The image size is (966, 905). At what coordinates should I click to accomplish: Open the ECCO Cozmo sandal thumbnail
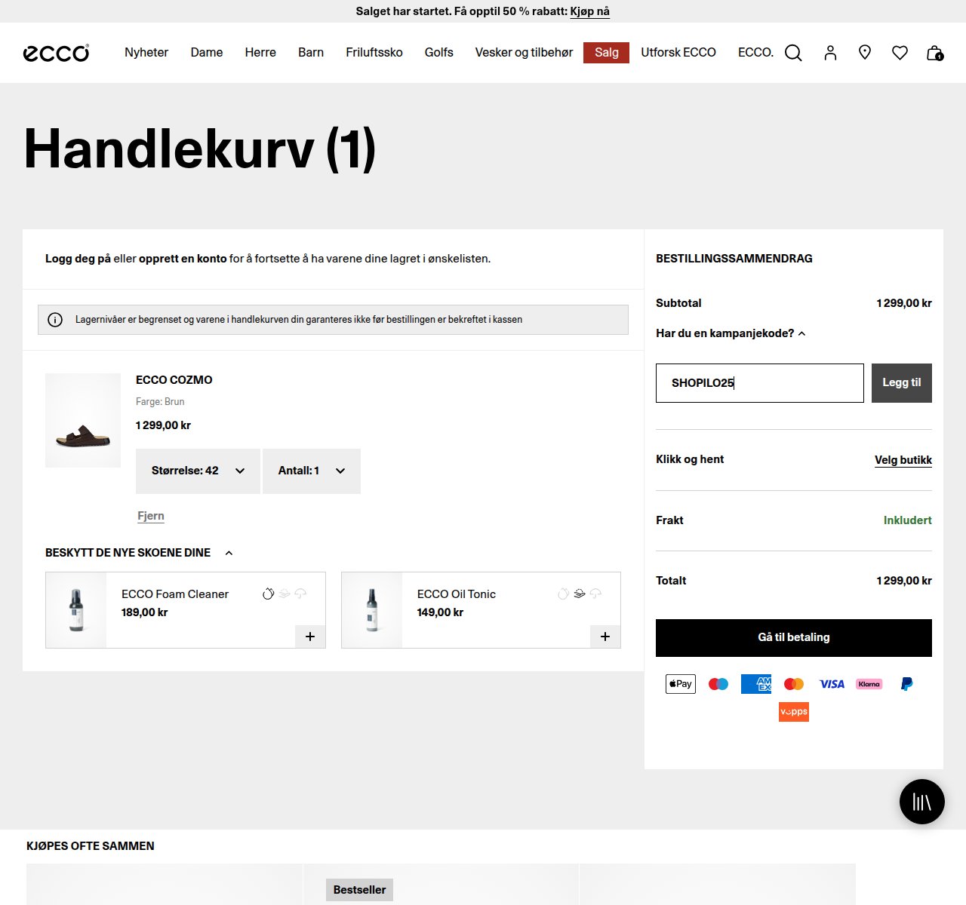(83, 420)
